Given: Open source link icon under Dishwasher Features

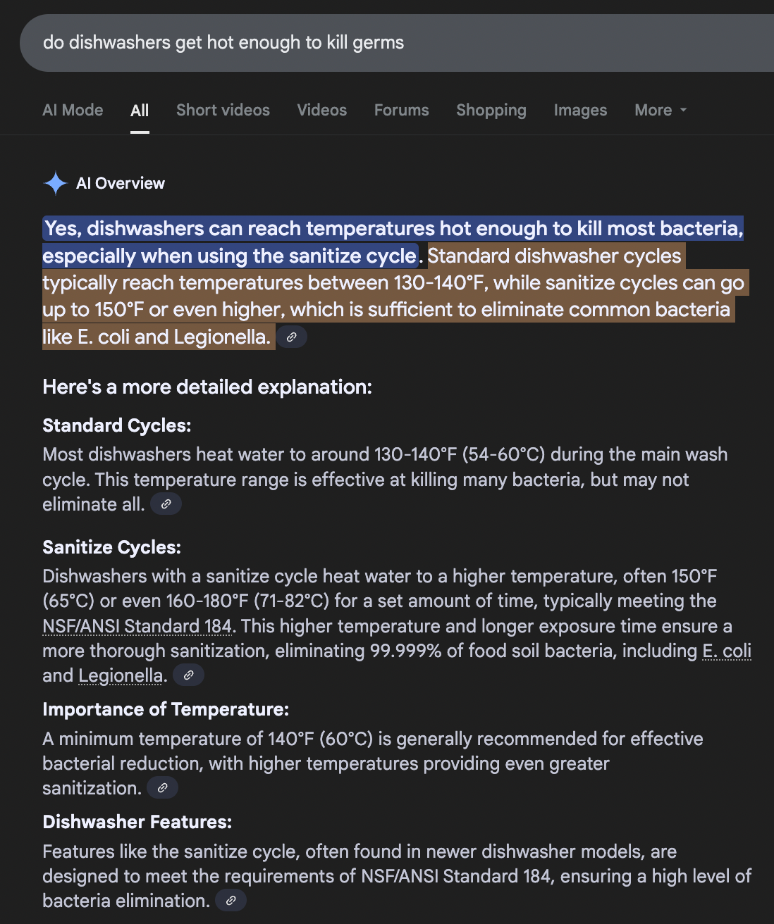Looking at the screenshot, I should pyautogui.click(x=231, y=901).
